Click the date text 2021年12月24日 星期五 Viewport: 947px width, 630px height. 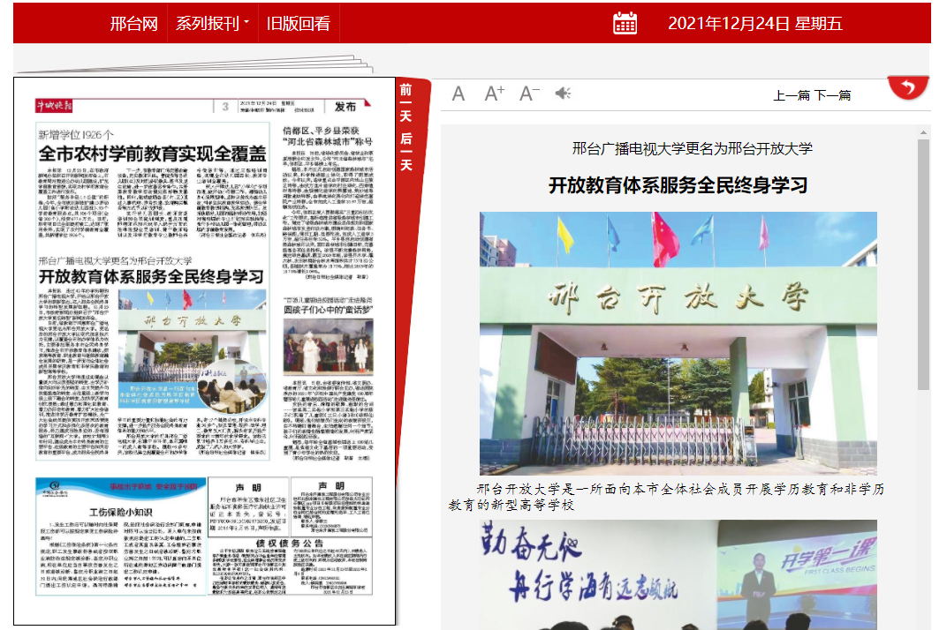(x=755, y=24)
